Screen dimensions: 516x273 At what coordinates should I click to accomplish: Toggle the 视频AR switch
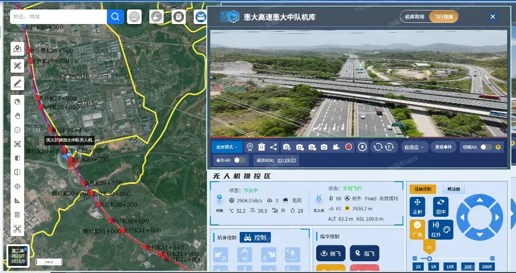coord(486,147)
